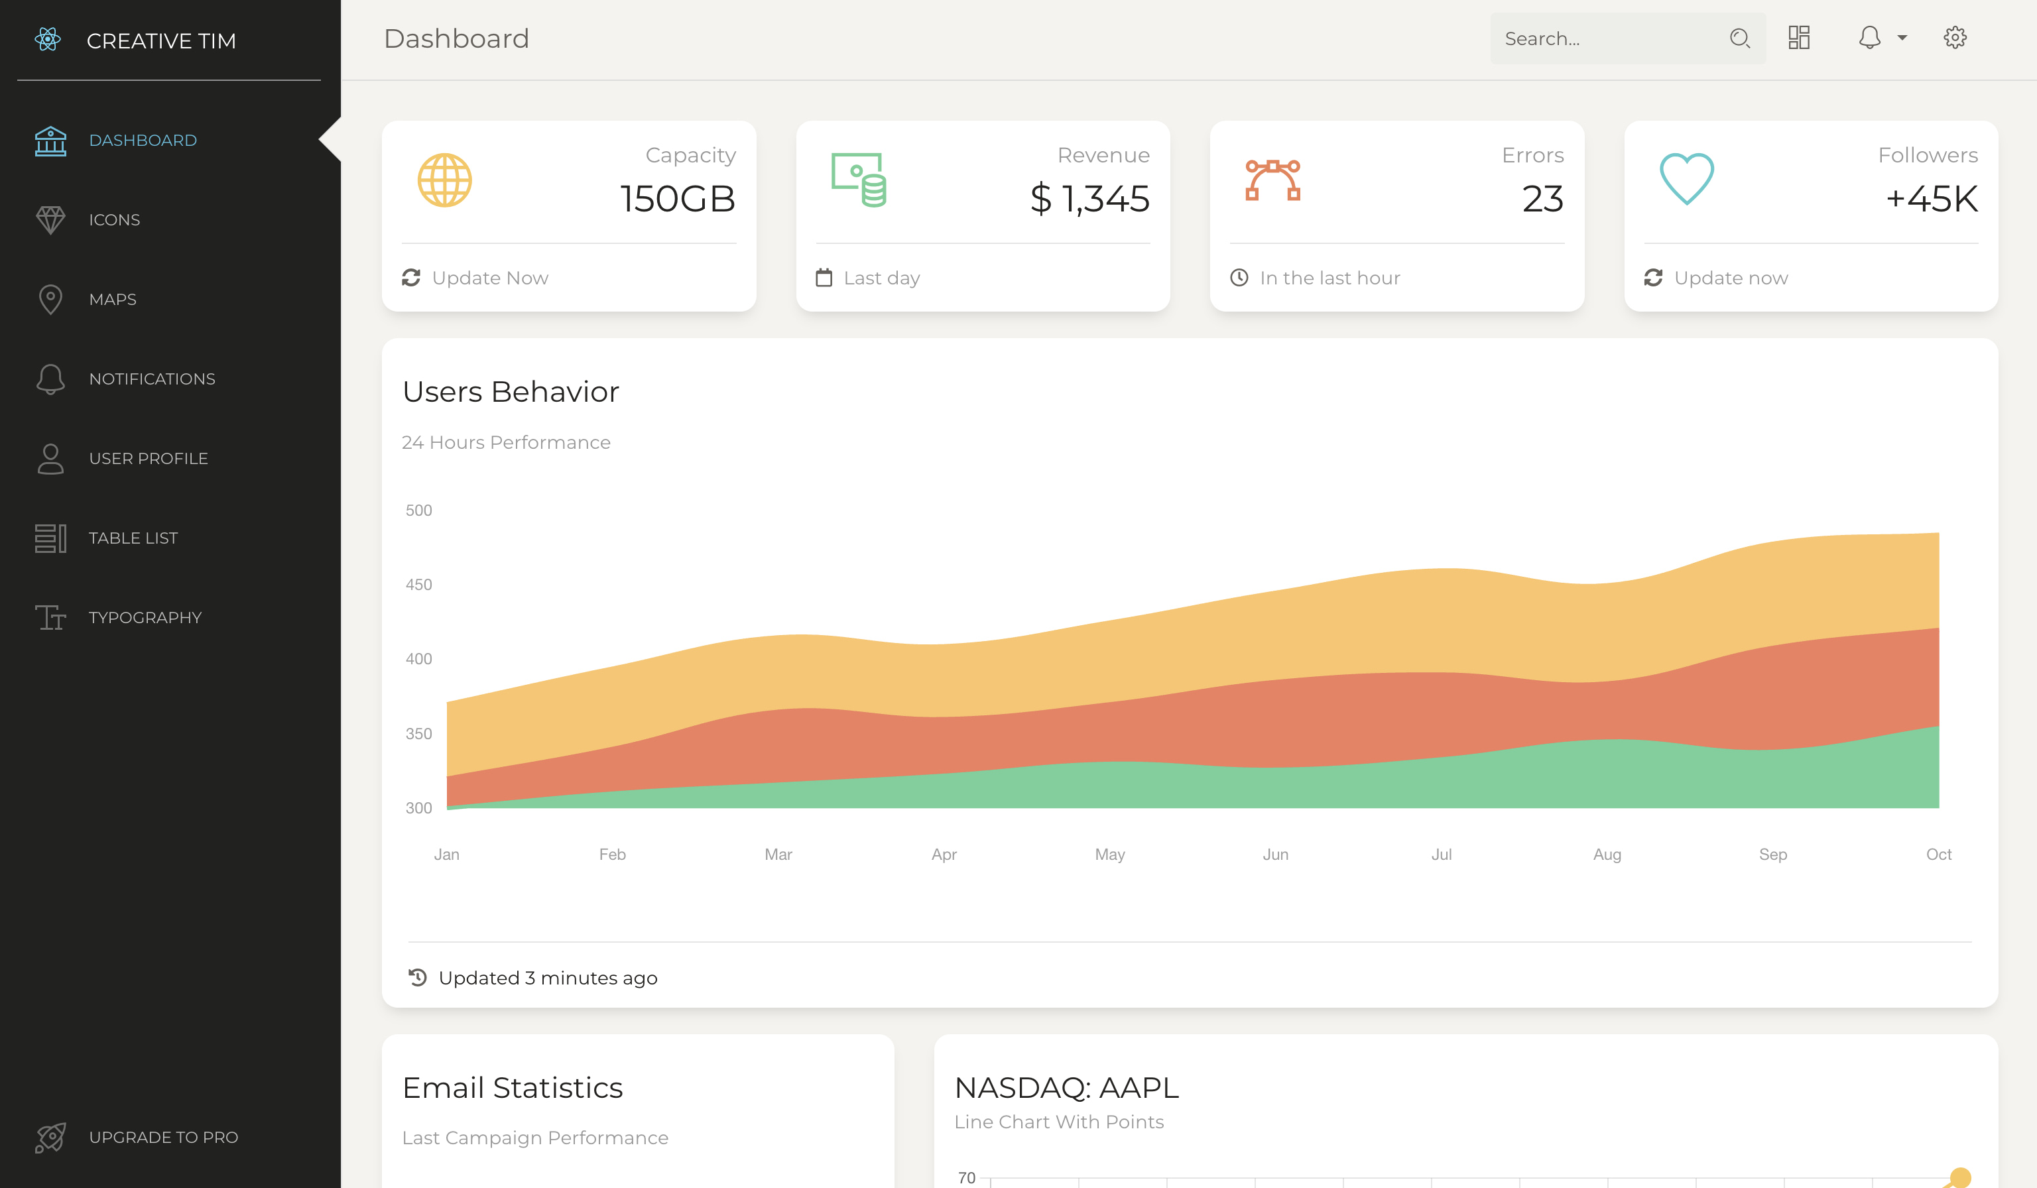Open the Notifications page via bell sidebar icon
Viewport: 2037px width, 1188px height.
point(152,379)
